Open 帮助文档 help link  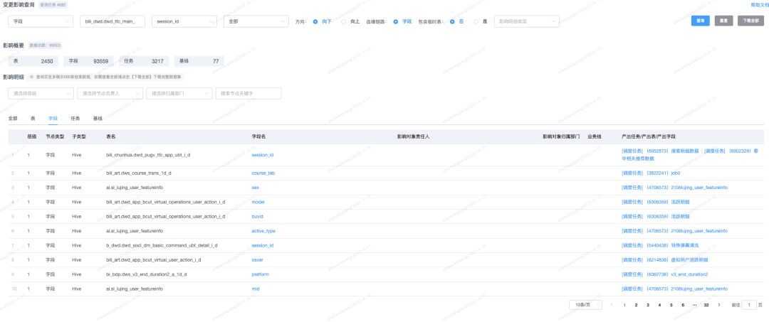tap(760, 5)
